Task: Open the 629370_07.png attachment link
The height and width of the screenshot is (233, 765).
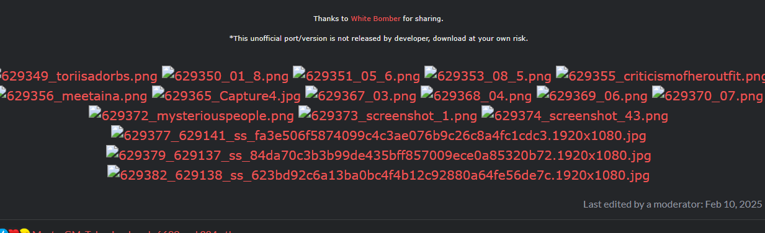Action: click(707, 96)
